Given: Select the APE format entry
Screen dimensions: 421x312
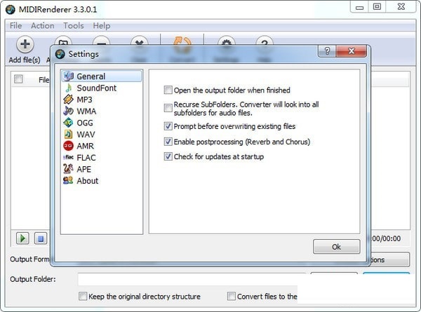Looking at the screenshot, I should 83,169.
